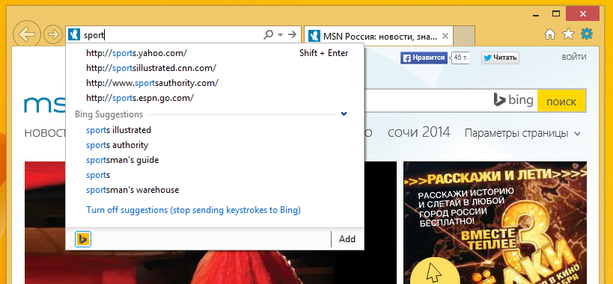The width and height of the screenshot is (613, 284).
Task: Select the Bing search provider icon
Action: coord(83,239)
